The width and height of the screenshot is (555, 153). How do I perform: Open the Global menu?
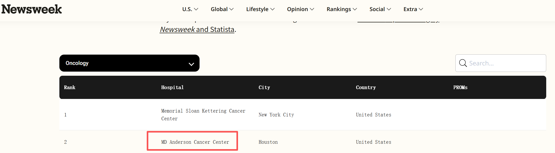click(x=222, y=9)
